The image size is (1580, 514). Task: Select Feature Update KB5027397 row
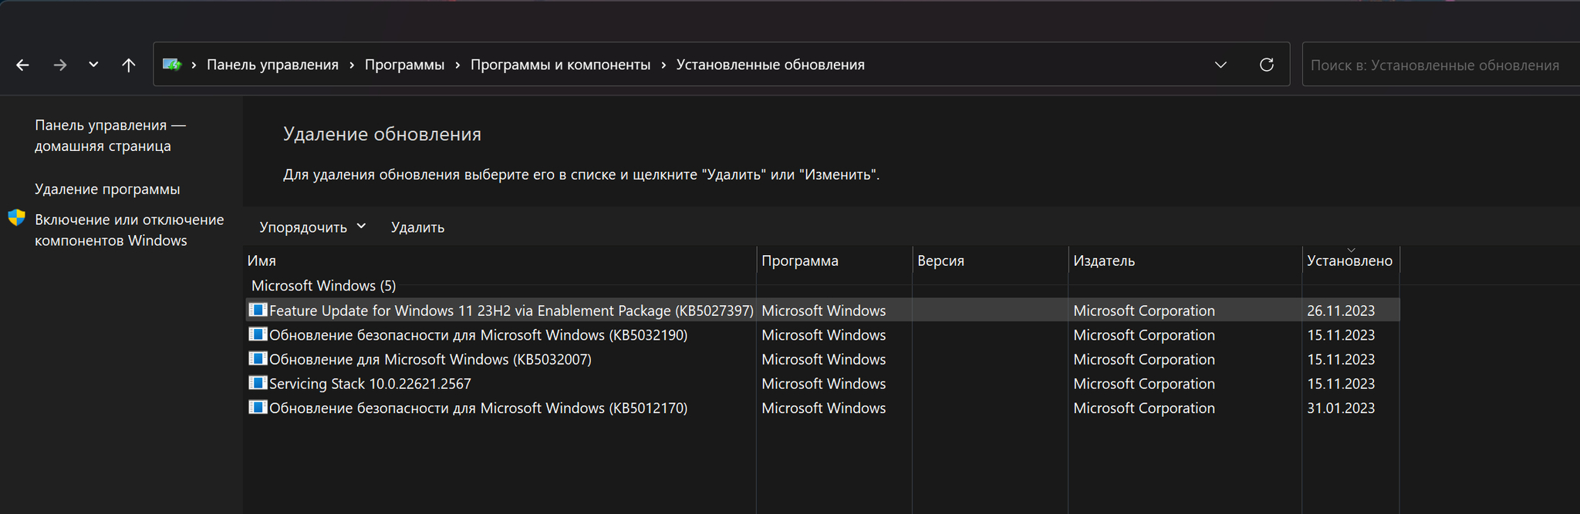[822, 311]
